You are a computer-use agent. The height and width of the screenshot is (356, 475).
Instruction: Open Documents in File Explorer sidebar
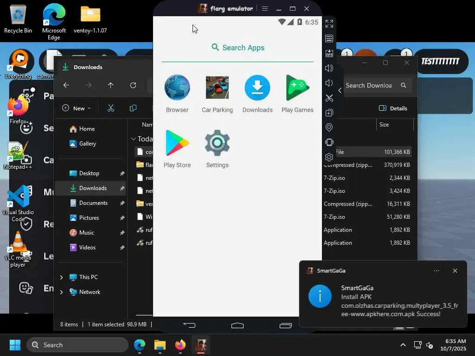[90, 203]
